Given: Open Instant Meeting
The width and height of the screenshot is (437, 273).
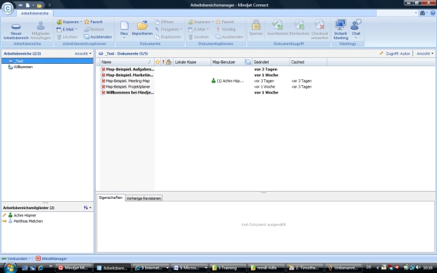Looking at the screenshot, I should coord(340,29).
